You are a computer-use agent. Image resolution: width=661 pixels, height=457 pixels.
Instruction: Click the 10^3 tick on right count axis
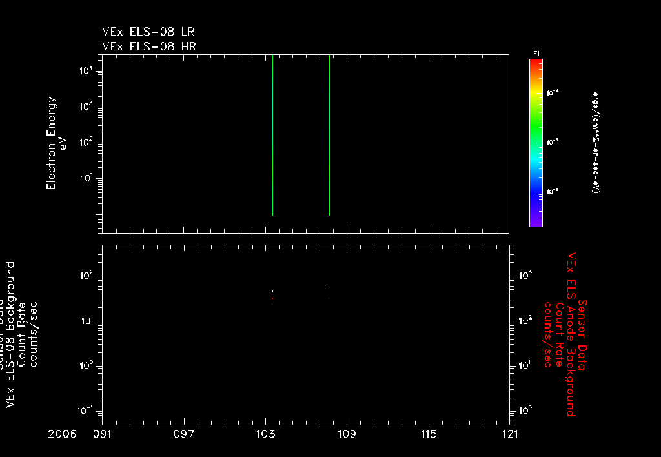(x=525, y=275)
